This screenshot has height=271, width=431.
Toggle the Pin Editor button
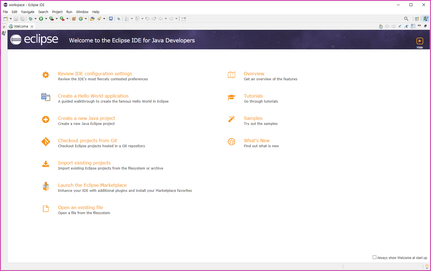[x=184, y=19]
